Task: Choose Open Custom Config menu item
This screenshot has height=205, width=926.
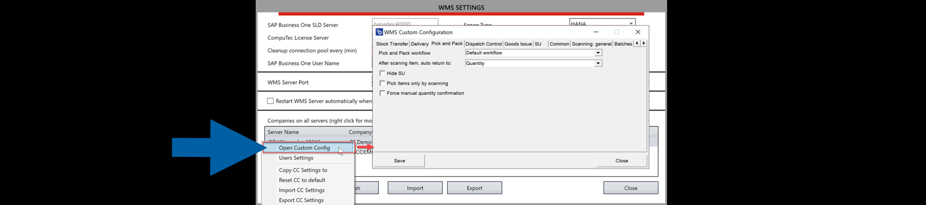Action: 308,148
